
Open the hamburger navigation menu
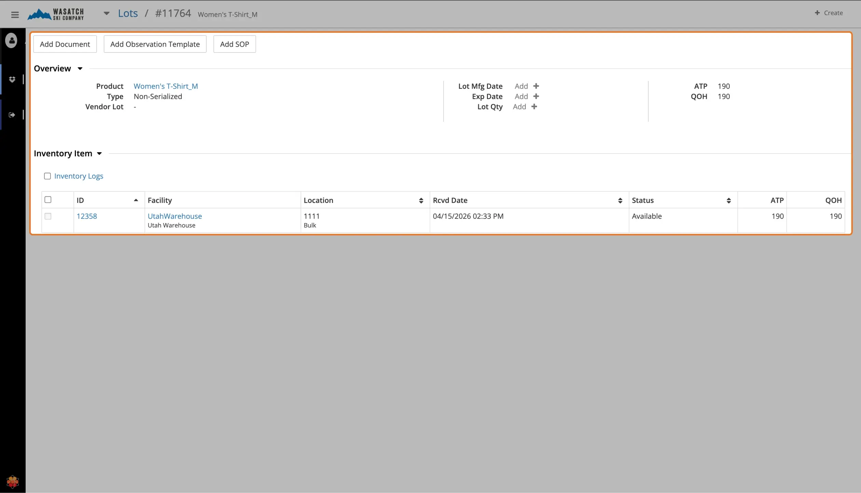15,14
